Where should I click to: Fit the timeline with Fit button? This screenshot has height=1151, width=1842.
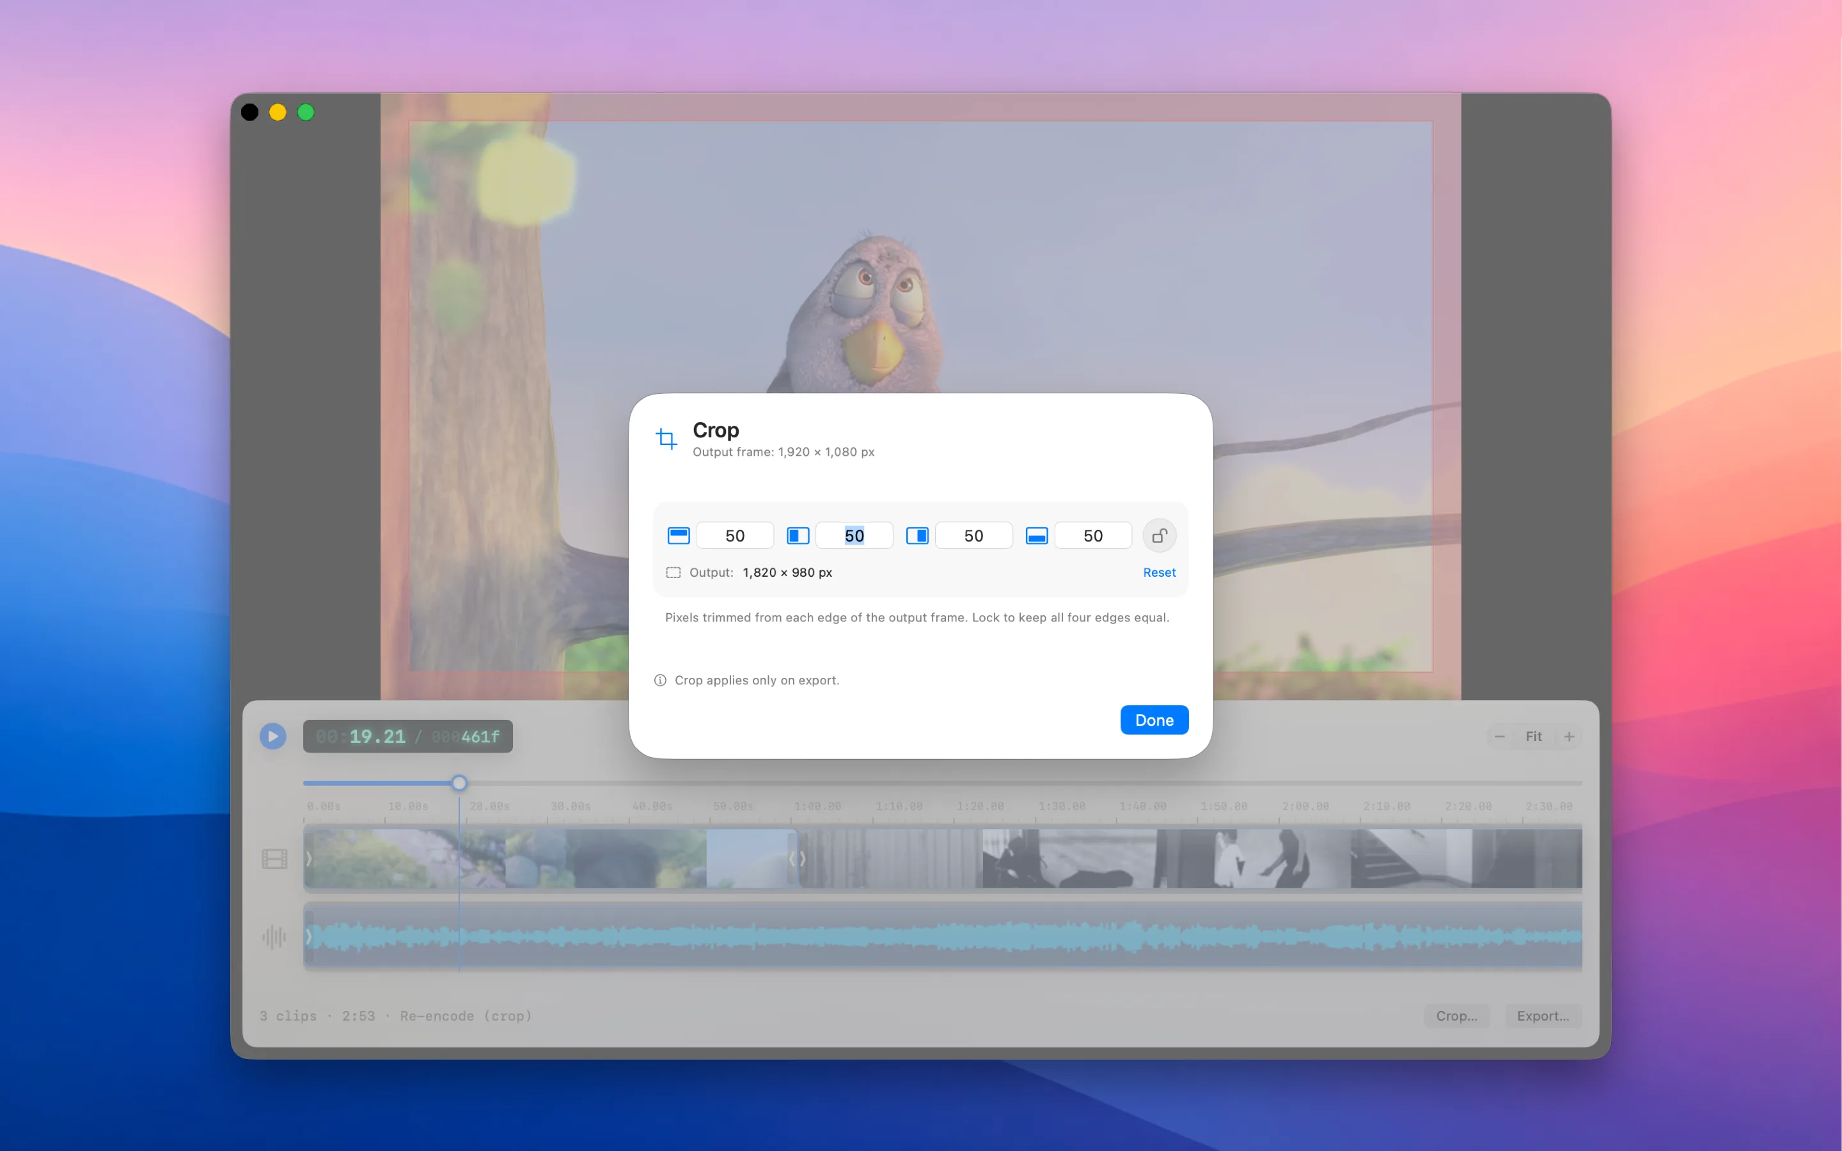coord(1534,737)
